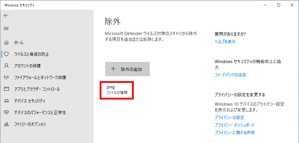Click the heart icon for デバイスのパフォーマンスと正常性
Screen dimensions: 299x143
coord(6,112)
